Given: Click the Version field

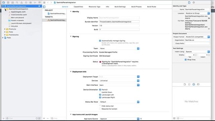Looking at the screenshot, I should 119,26.
